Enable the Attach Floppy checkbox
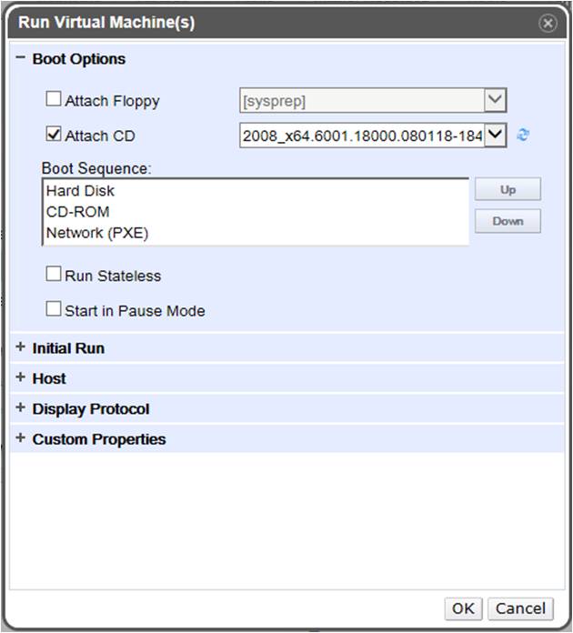 [x=55, y=100]
